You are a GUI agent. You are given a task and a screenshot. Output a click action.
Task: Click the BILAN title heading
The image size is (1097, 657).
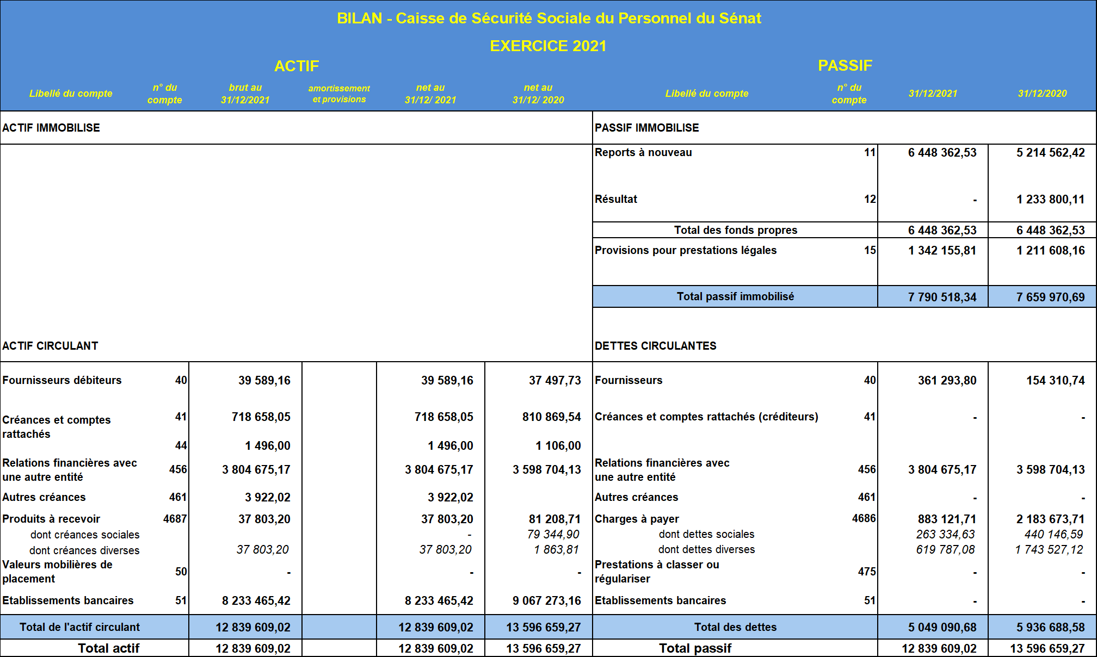(548, 18)
